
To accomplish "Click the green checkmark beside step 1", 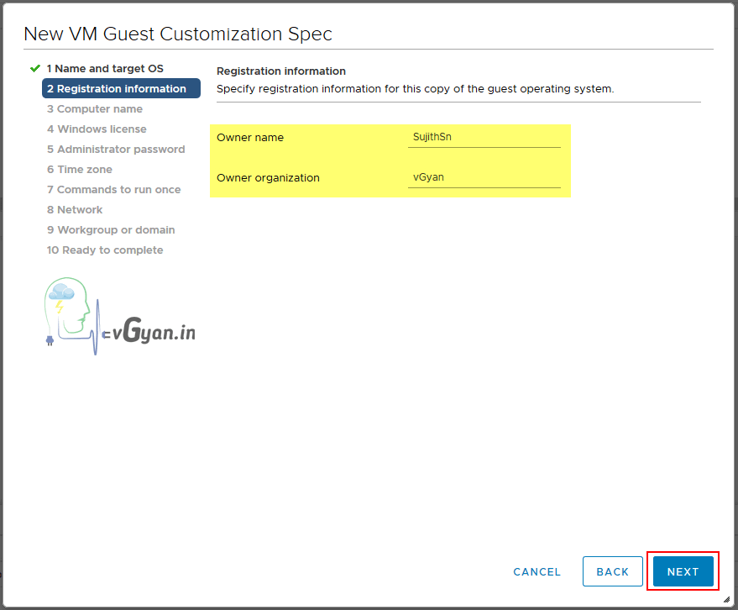I will coord(34,68).
